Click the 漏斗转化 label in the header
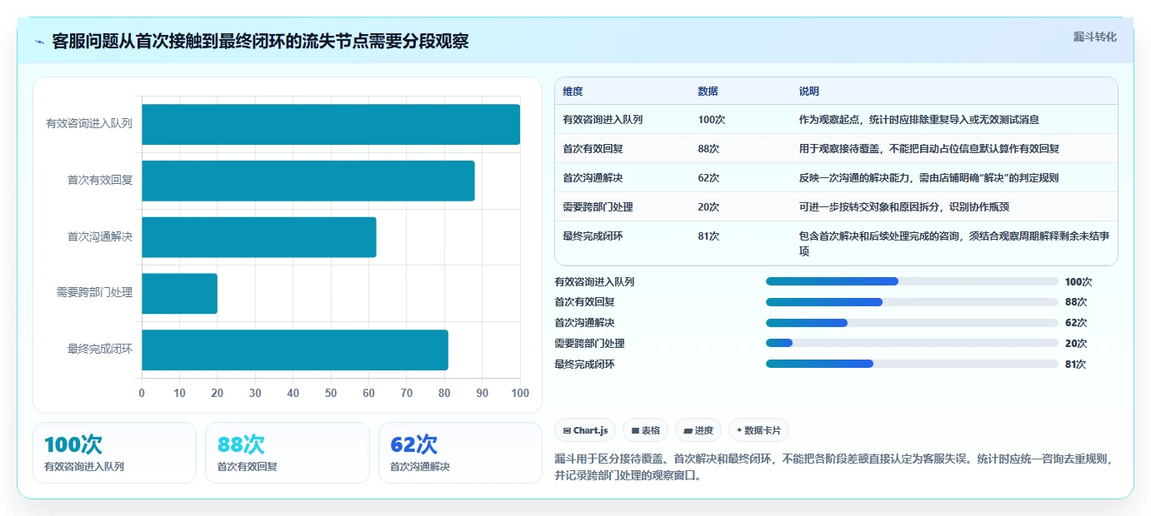The width and height of the screenshot is (1151, 516). tap(1094, 37)
